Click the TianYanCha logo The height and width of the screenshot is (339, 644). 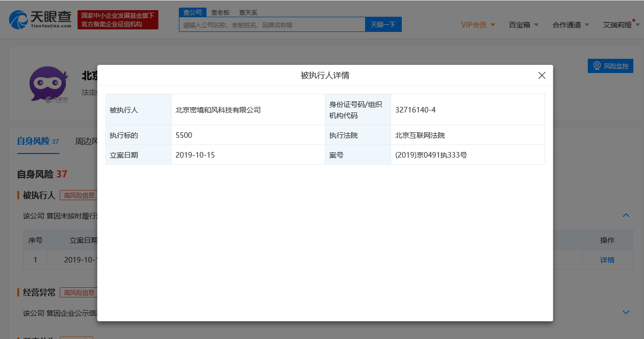tap(41, 19)
